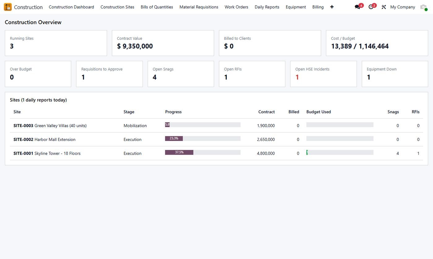Open the Contract Value card
The width and height of the screenshot is (433, 259).
point(163,43)
